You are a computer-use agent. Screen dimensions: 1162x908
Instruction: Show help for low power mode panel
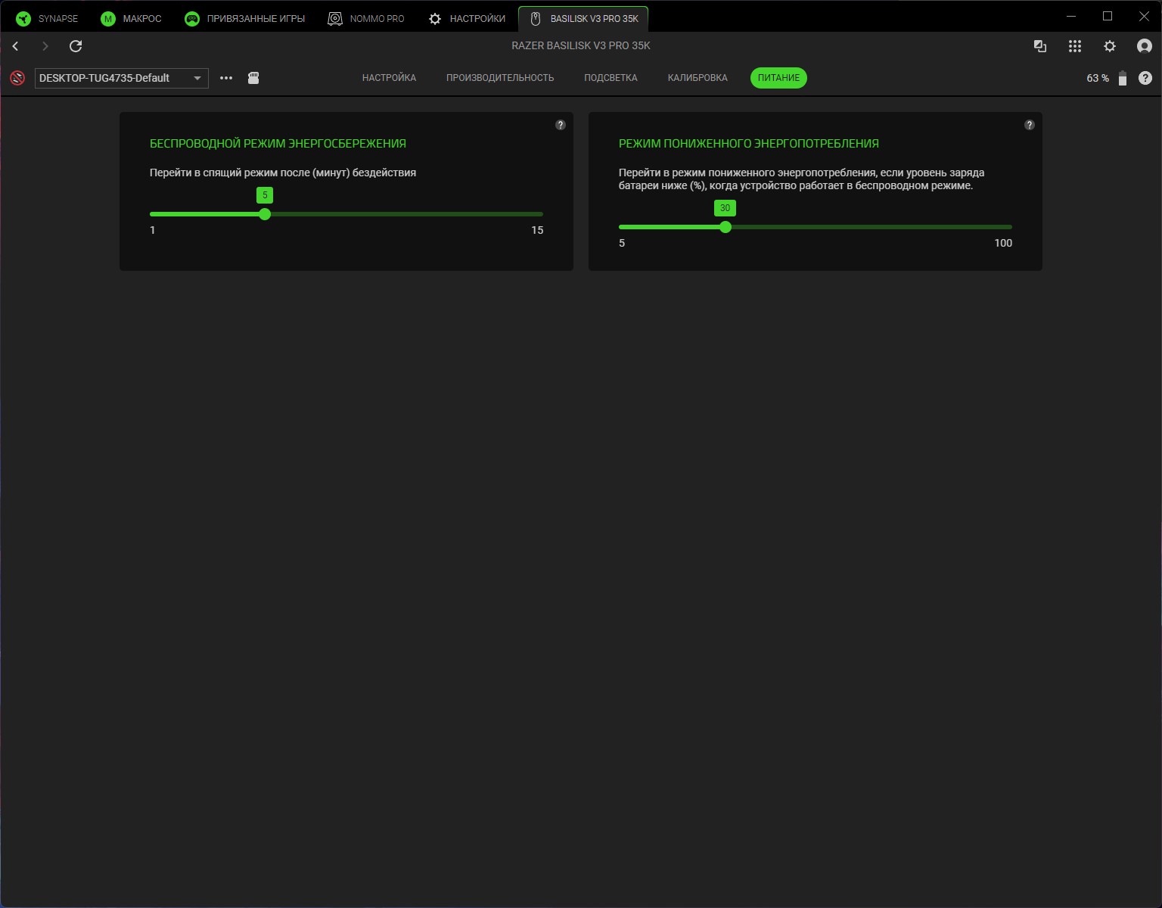coord(1030,125)
